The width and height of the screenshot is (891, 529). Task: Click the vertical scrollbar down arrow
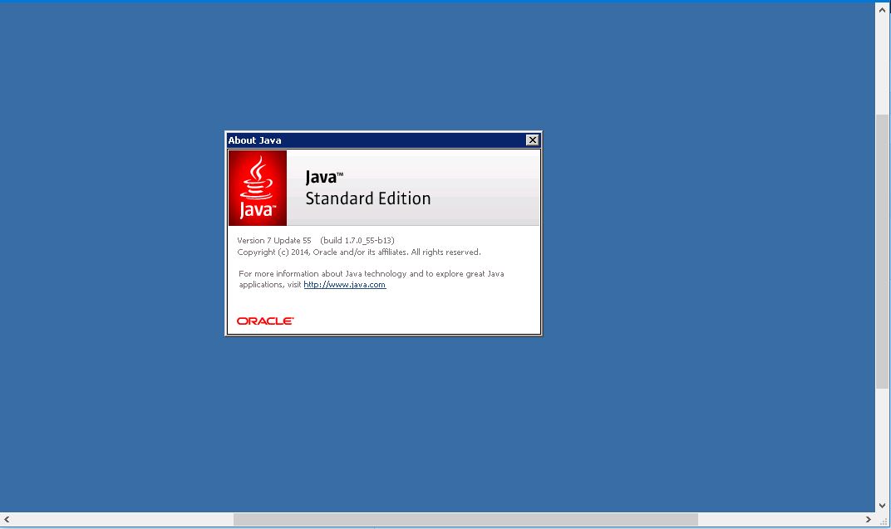pos(883,505)
